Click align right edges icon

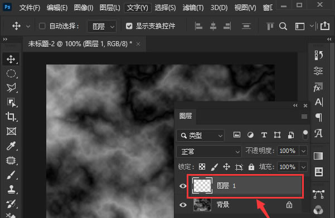(227, 27)
